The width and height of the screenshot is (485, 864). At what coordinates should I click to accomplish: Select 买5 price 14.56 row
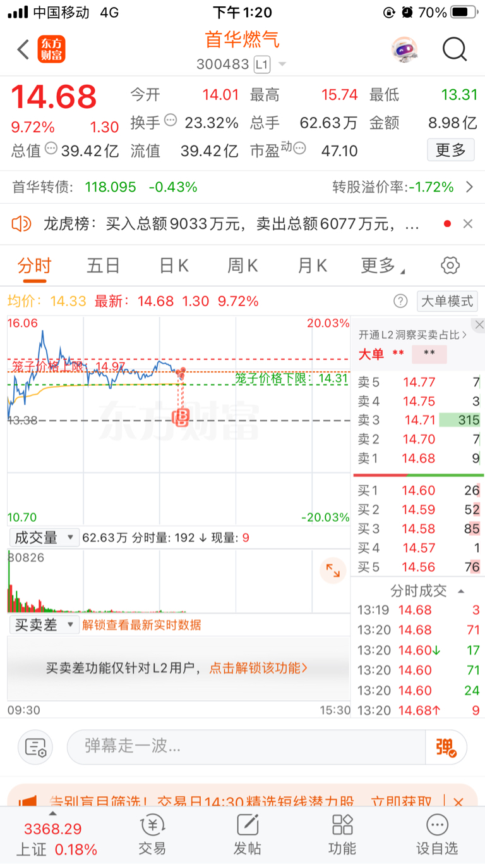[x=418, y=567]
